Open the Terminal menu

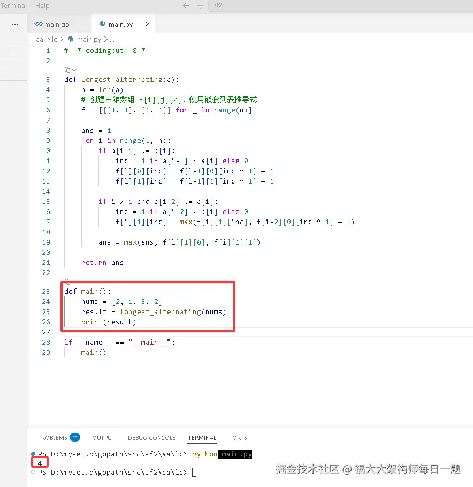point(13,5)
